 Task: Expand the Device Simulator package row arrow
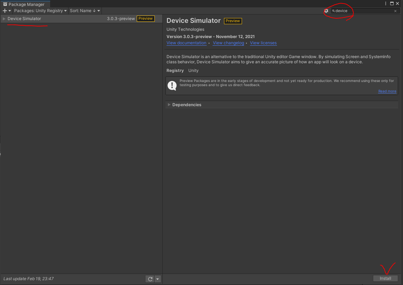click(4, 19)
